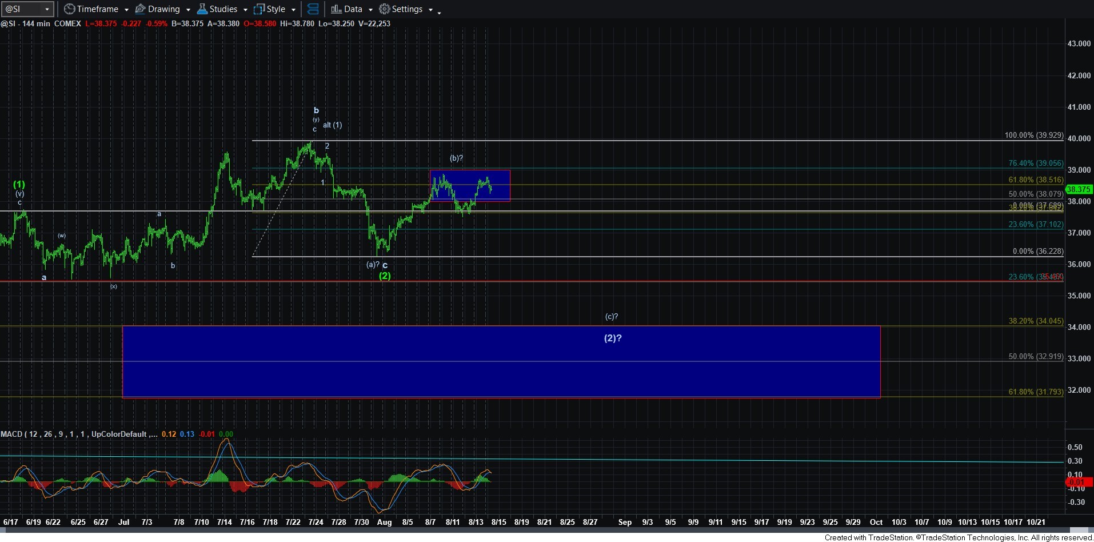Expand the Timeframe dropdown arrow
The height and width of the screenshot is (542, 1094).
coord(126,10)
